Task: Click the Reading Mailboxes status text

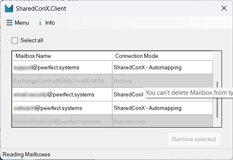Action: pyautogui.click(x=26, y=154)
